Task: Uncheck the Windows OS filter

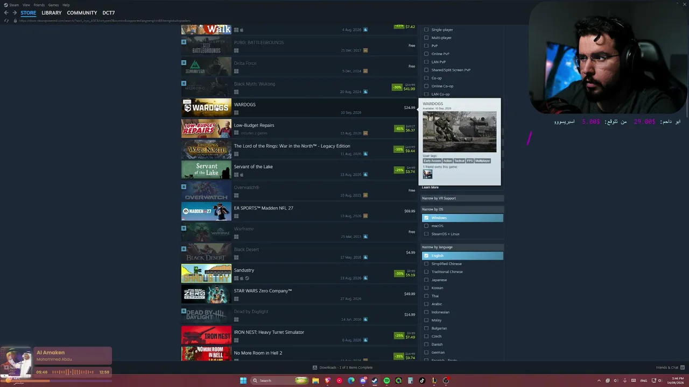Action: point(426,218)
